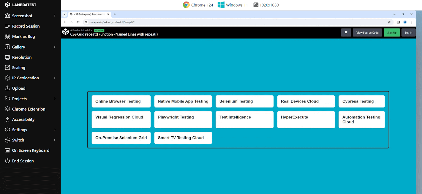This screenshot has width=422, height=194.
Task: Bookmark page with the star icon
Action: [389, 22]
